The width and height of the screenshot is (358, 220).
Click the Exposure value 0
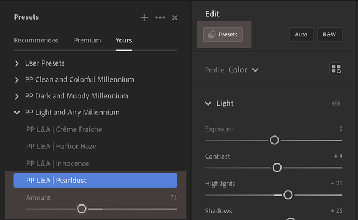pos(341,129)
